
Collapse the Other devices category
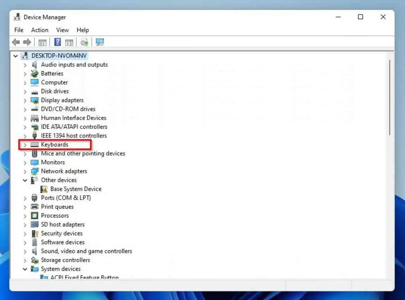coord(25,180)
